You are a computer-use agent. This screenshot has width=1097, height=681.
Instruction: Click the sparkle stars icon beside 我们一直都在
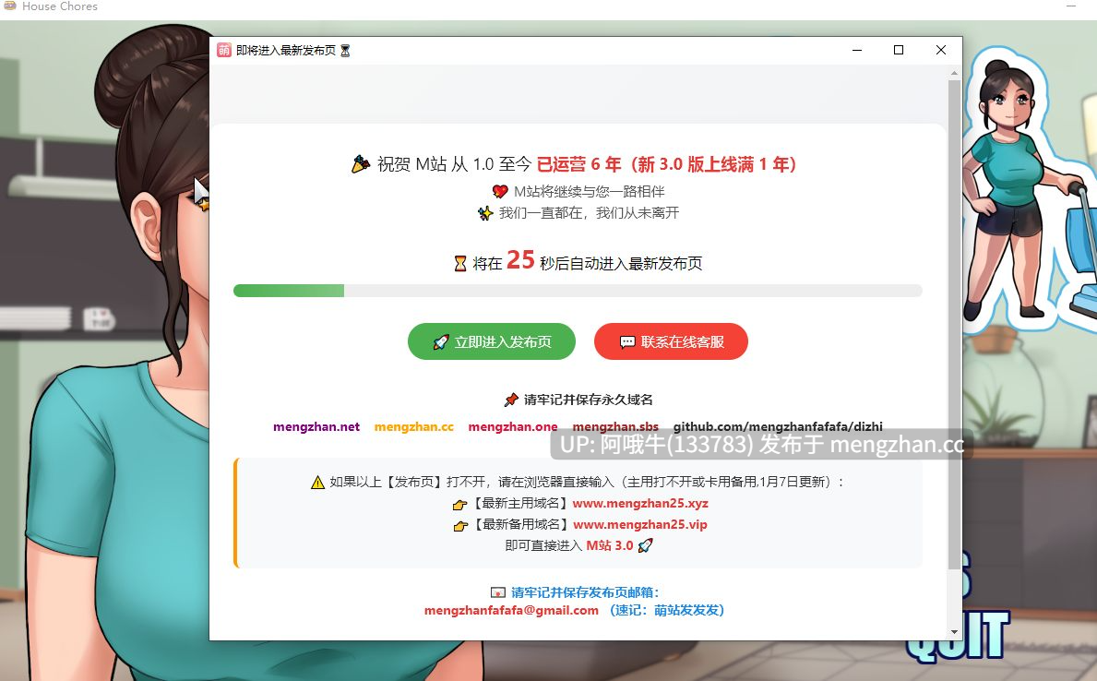[x=485, y=213]
